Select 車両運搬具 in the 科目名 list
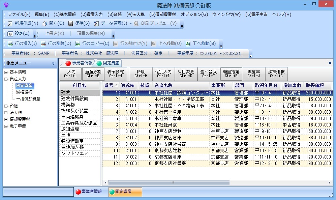Screen dimensions: 336x200 point(72,117)
